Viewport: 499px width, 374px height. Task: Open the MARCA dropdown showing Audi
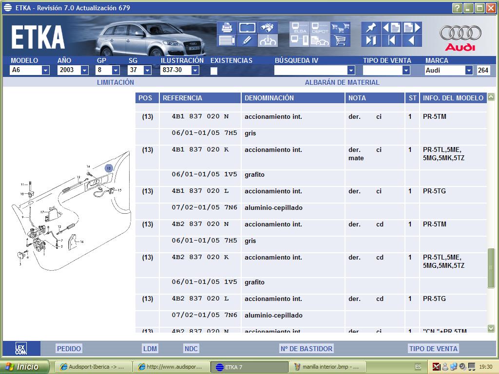468,70
